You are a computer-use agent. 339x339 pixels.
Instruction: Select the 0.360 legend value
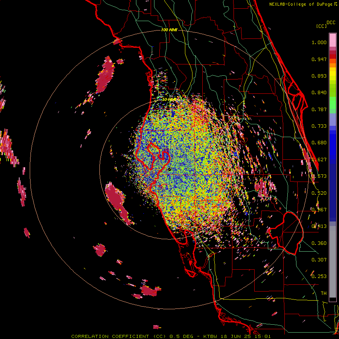[319, 243]
